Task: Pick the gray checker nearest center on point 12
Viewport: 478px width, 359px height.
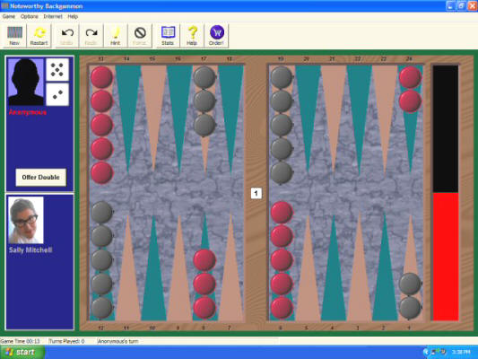Action: tap(102, 212)
